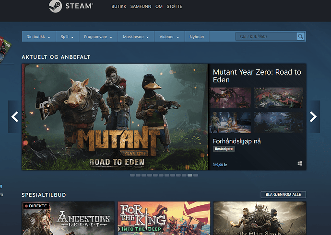Open SAMFUNN in the top menu

coord(141,7)
